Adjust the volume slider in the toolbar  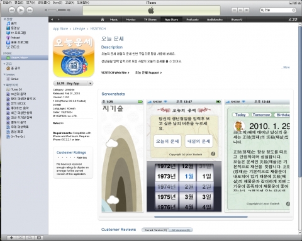pos(58,10)
